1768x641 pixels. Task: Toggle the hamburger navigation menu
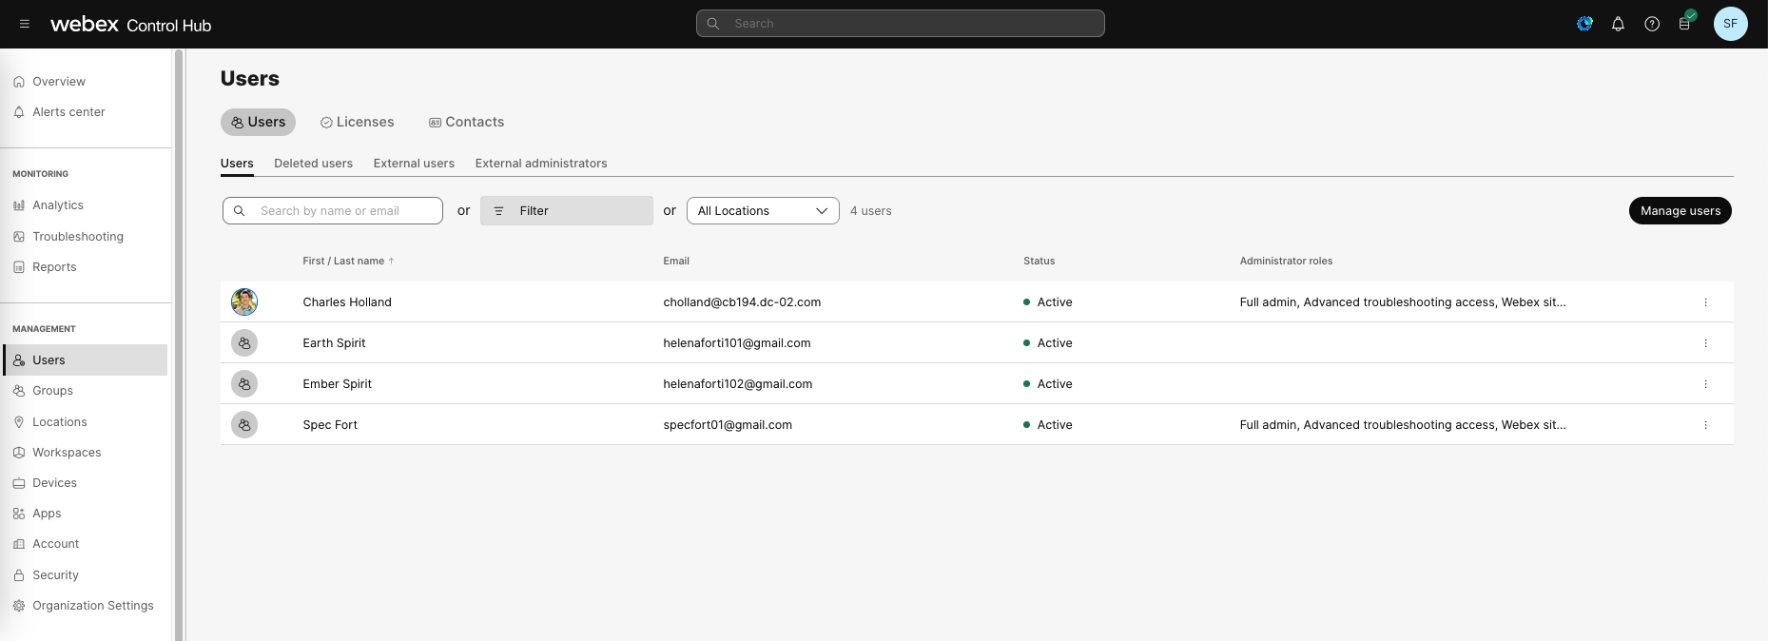point(25,24)
